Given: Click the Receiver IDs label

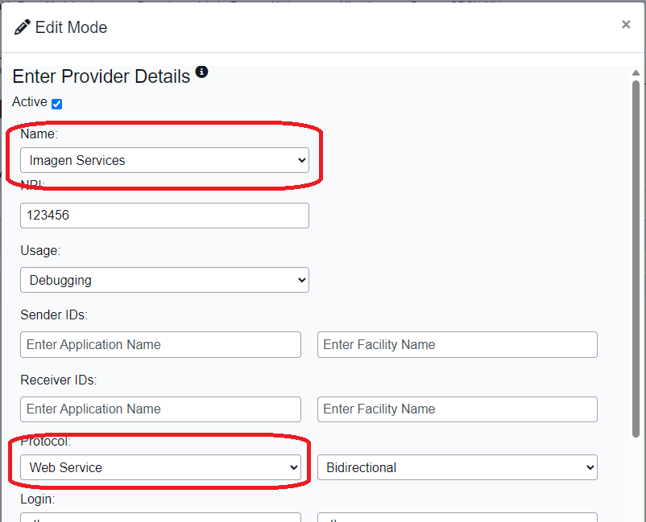Looking at the screenshot, I should point(59,380).
